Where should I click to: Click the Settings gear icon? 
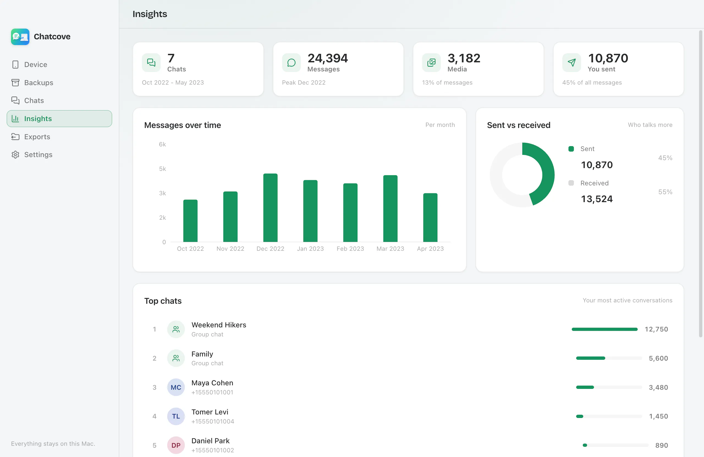pyautogui.click(x=15, y=155)
